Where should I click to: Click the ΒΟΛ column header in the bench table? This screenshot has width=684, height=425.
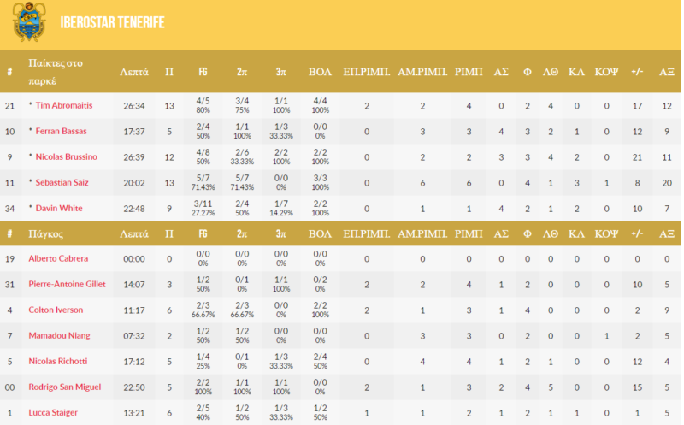[320, 233]
